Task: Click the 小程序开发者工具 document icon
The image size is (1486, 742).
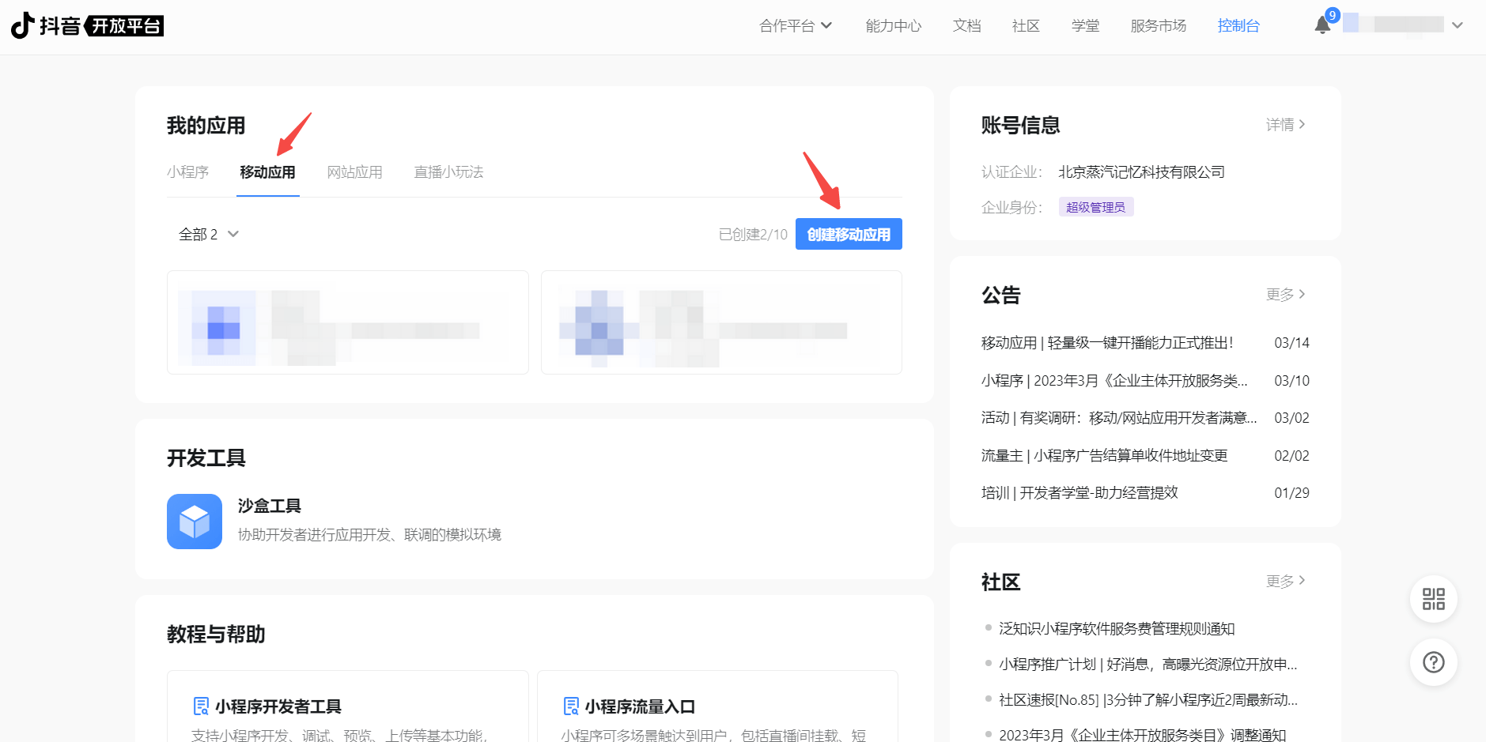Action: (201, 706)
